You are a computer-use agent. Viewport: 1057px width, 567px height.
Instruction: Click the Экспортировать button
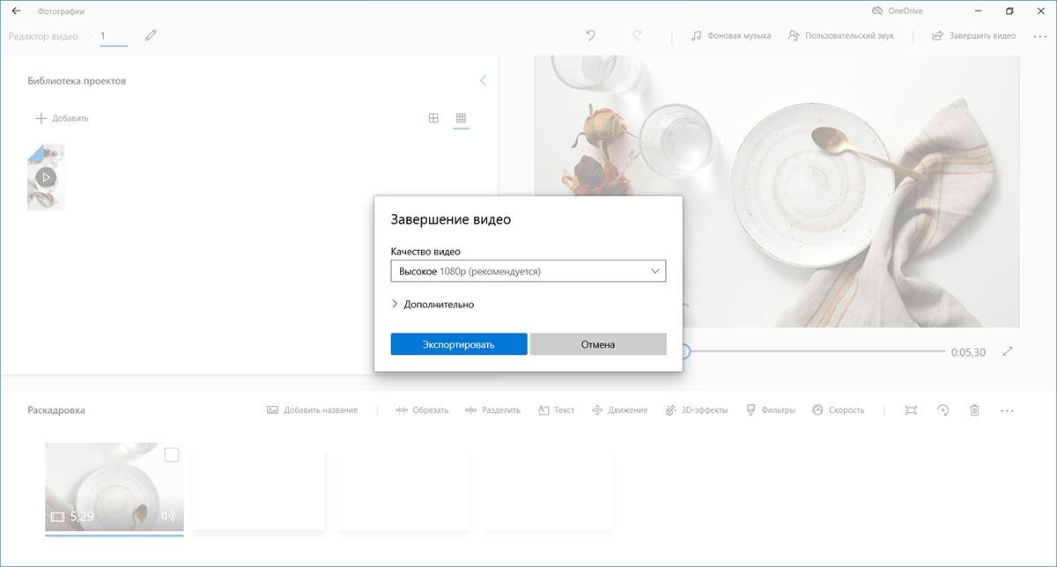(459, 344)
